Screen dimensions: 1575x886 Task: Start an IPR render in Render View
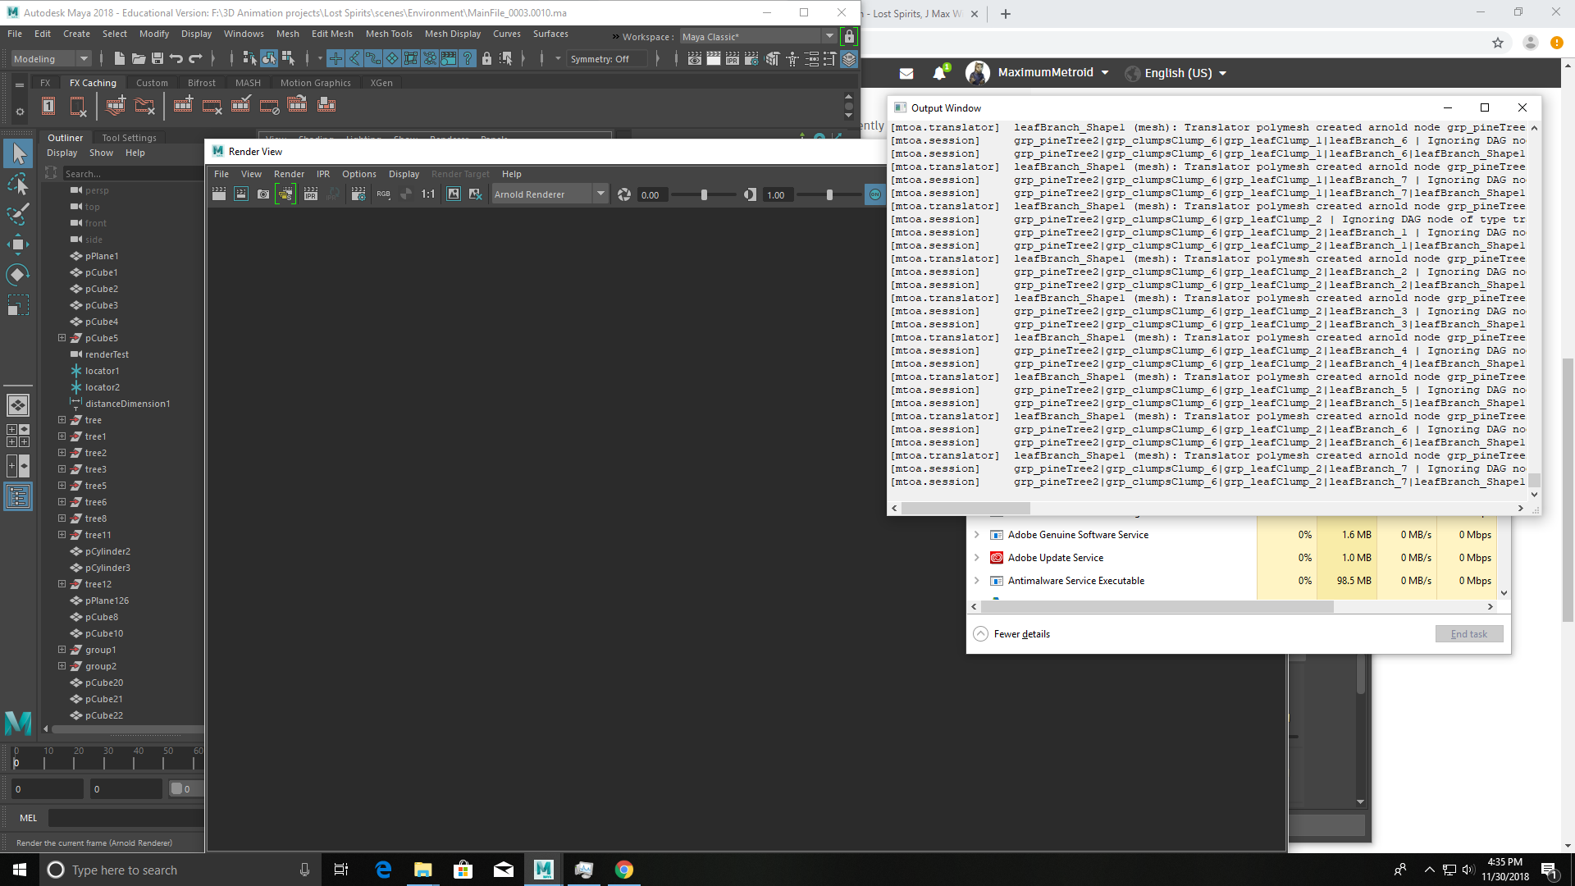coord(311,194)
